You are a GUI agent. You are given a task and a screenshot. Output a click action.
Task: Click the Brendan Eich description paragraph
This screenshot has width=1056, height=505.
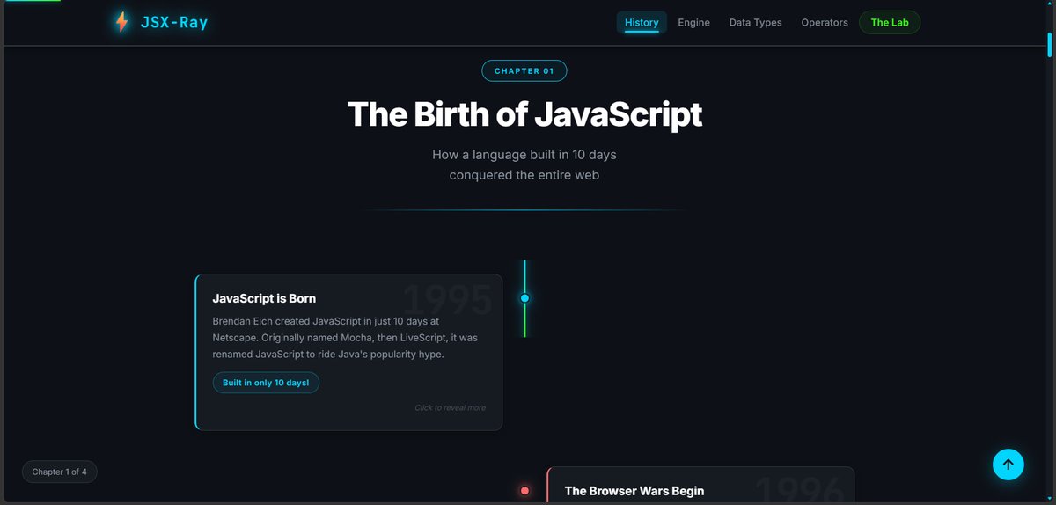click(345, 338)
